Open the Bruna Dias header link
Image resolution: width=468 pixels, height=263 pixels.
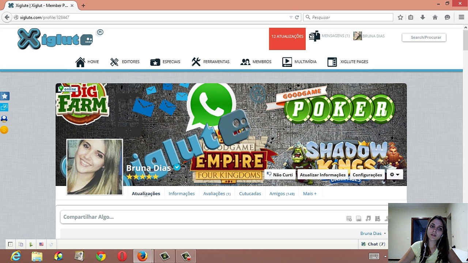373,36
